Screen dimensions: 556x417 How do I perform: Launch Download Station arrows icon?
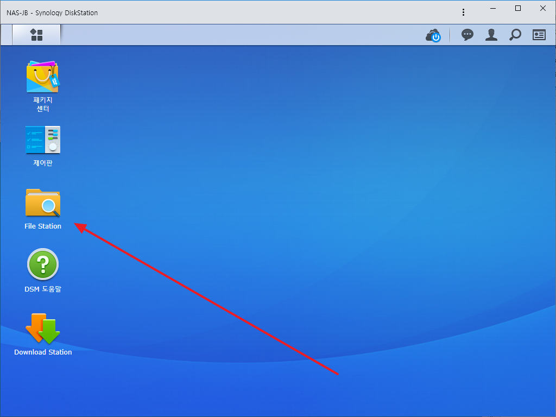43,328
